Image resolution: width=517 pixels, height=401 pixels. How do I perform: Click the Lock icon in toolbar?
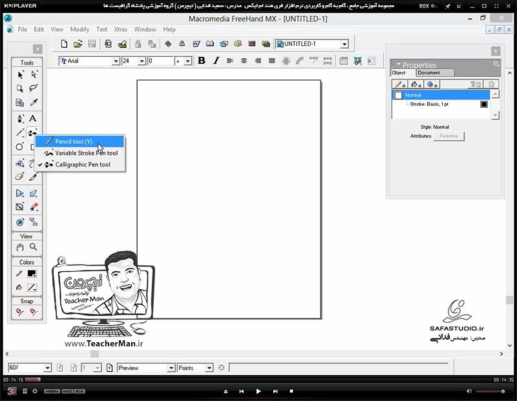coord(138,44)
